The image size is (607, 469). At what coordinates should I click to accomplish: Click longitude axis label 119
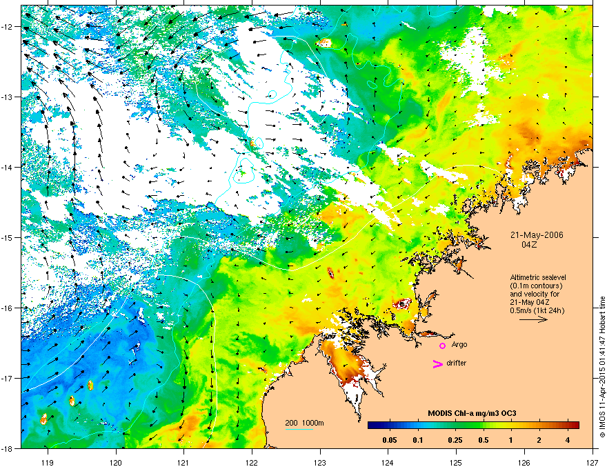(x=48, y=462)
